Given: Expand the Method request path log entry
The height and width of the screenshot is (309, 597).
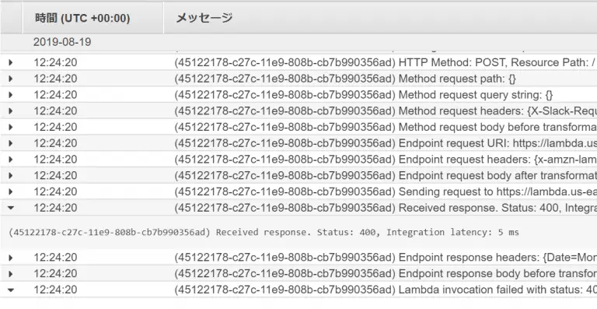Looking at the screenshot, I should click(x=11, y=79).
